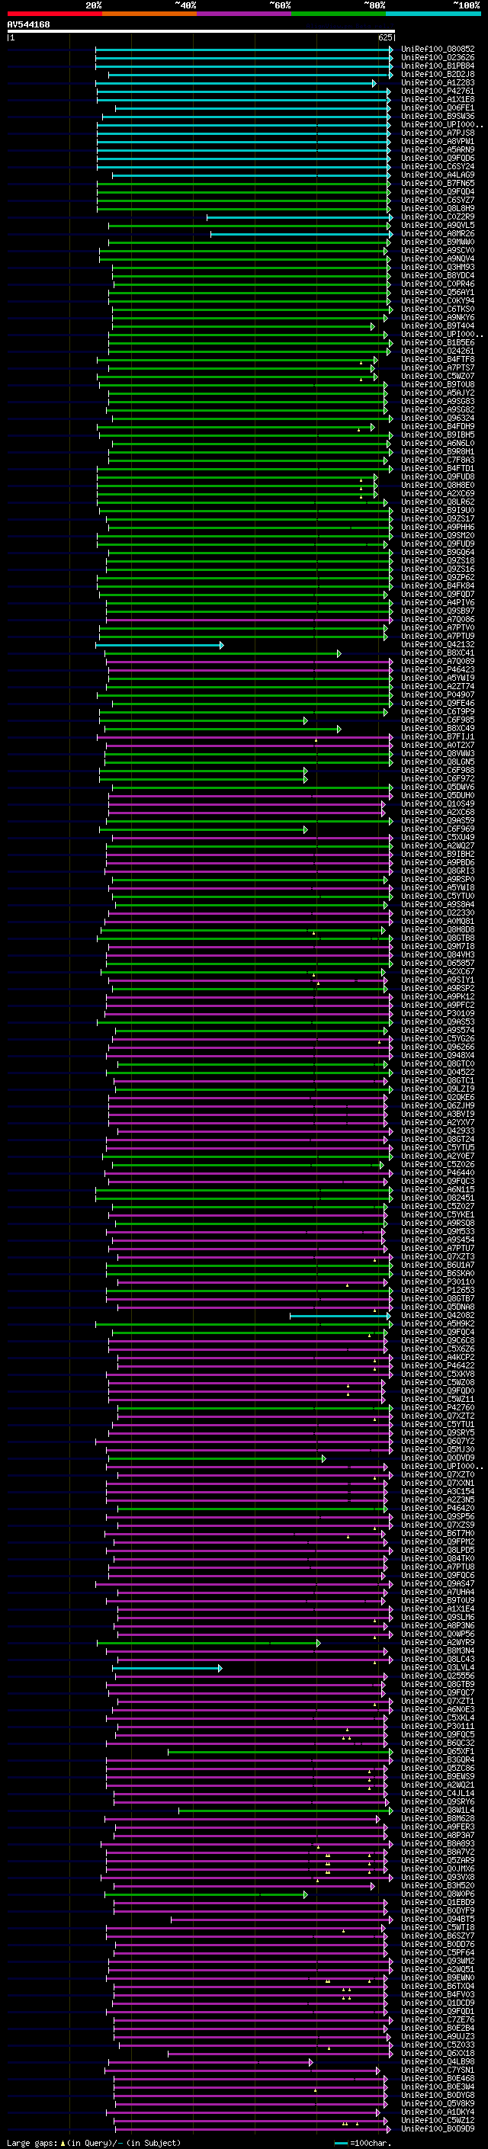The image size is (488, 2149).
Task: Click the UniRef100_B3H520 label
Action: click(438, 1885)
